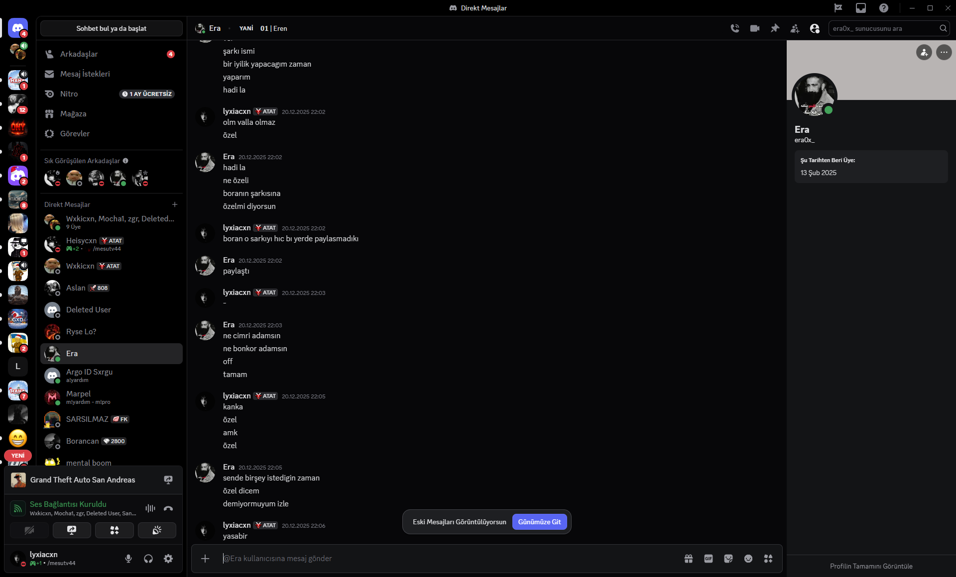Open the emoji picker
Screen dimensions: 956x577
click(x=748, y=559)
